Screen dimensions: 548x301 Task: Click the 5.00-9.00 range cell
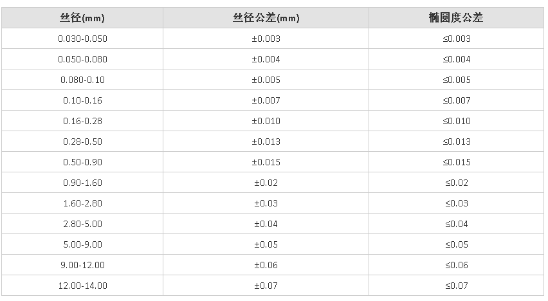click(82, 244)
